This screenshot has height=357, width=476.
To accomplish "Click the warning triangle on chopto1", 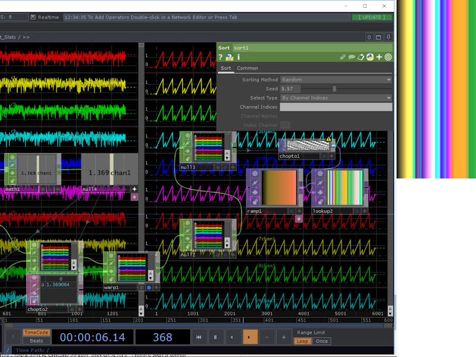I will coord(328,139).
